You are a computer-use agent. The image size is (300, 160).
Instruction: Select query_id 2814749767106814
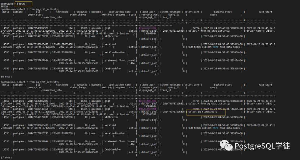(x=174, y=31)
